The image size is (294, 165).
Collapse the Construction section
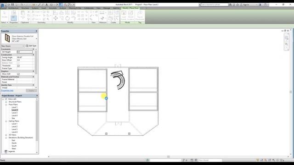(x=34, y=55)
